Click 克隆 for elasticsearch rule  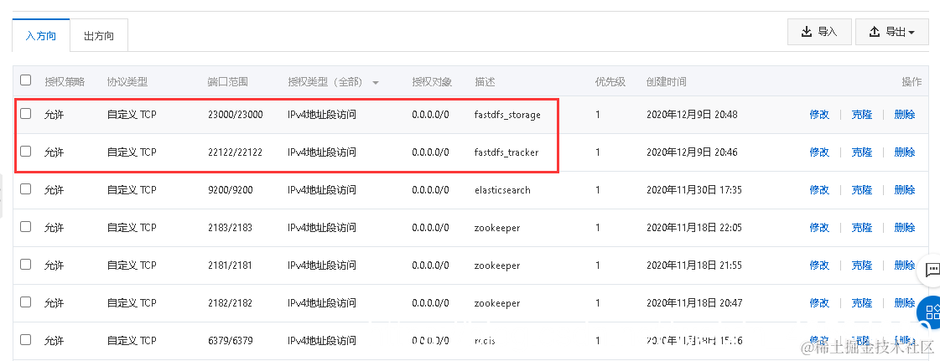point(862,190)
